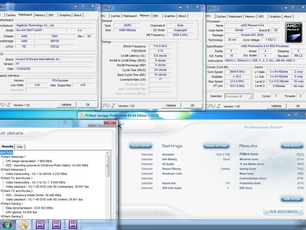The height and width of the screenshot is (230, 306).
Task: Click the PCMark Score value 7970
Action: [x=300, y=154]
